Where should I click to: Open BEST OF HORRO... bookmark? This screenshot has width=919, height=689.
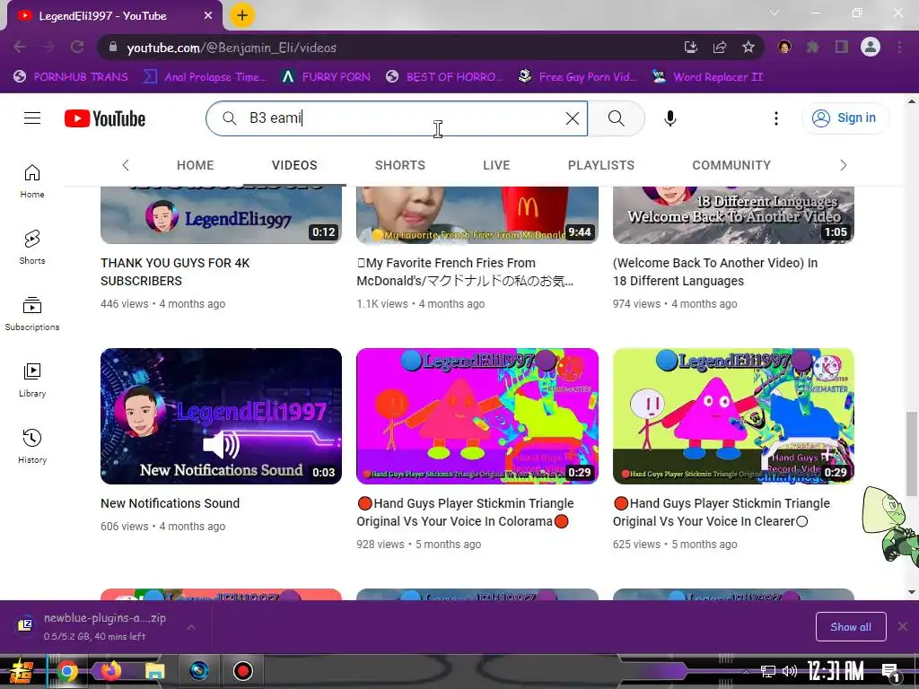tap(445, 77)
